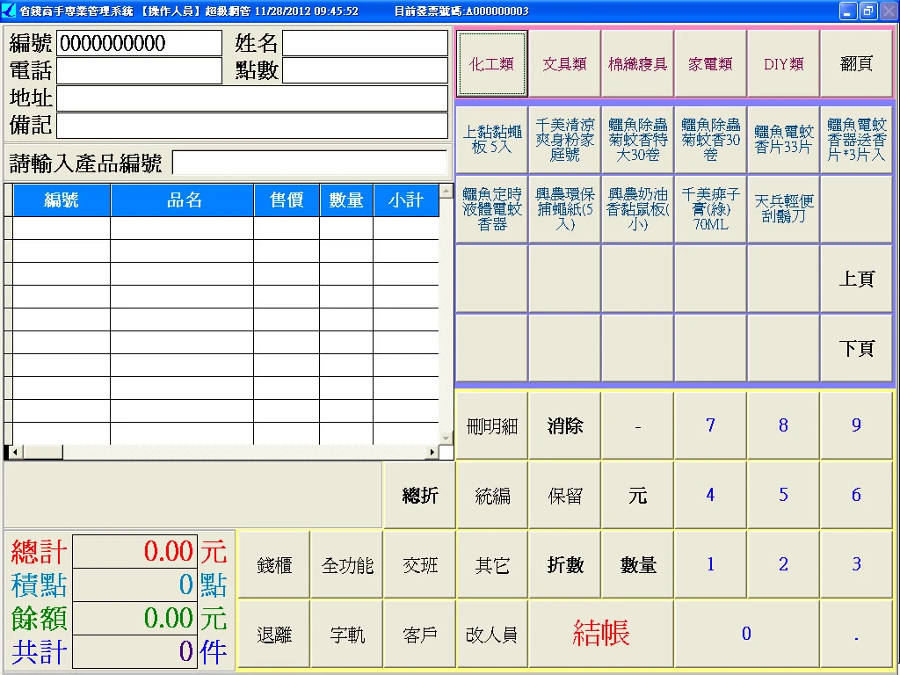Screen dimensions: 900x675
Task: Click the horizontal scrollbar under the item grid
Action: [x=220, y=451]
